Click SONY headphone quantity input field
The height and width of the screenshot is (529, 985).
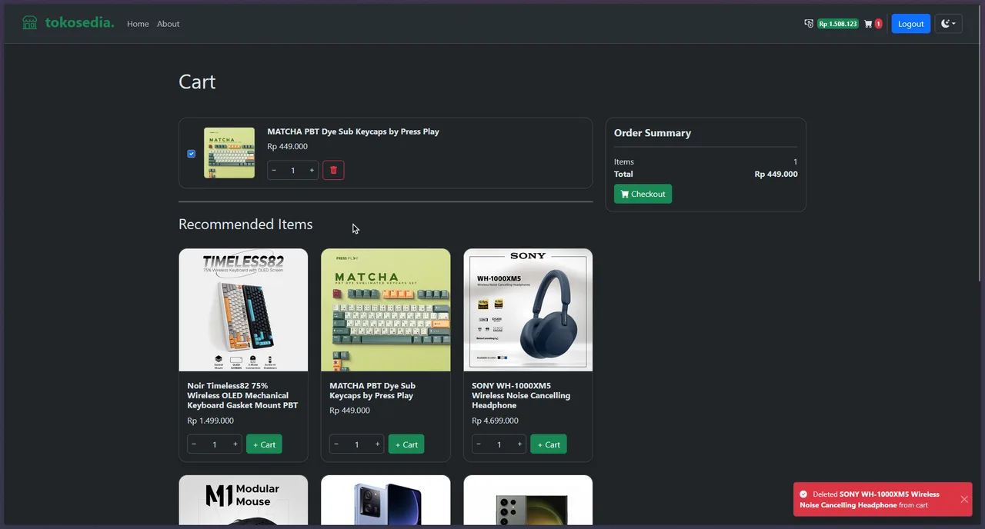tap(499, 444)
